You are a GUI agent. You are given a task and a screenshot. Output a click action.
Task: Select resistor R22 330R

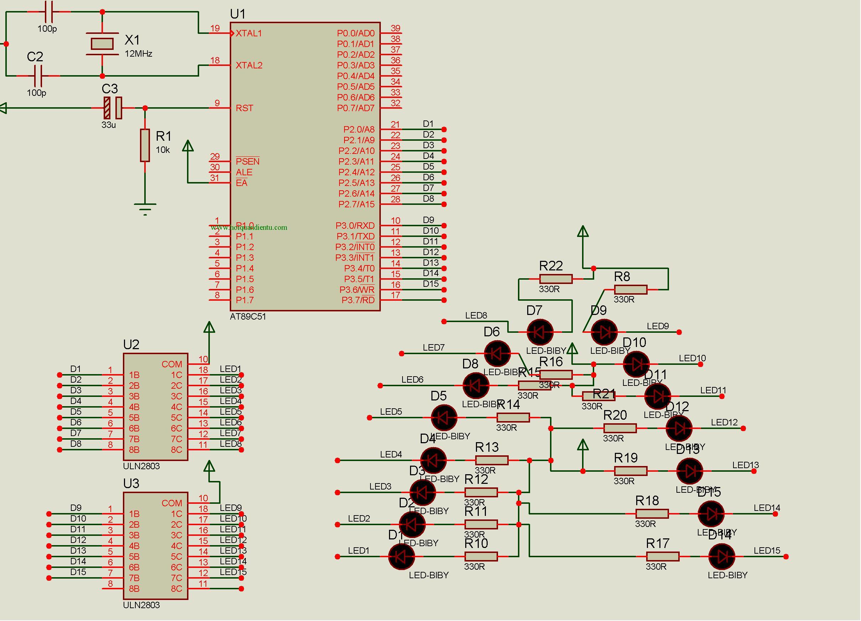[556, 279]
